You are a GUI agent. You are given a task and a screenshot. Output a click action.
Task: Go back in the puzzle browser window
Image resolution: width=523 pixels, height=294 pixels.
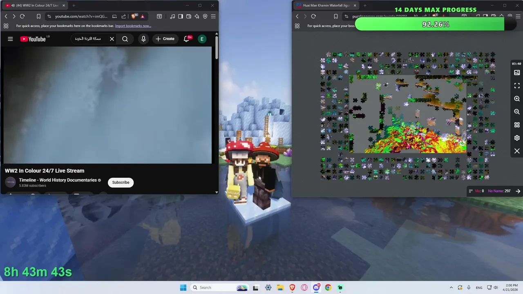[297, 16]
